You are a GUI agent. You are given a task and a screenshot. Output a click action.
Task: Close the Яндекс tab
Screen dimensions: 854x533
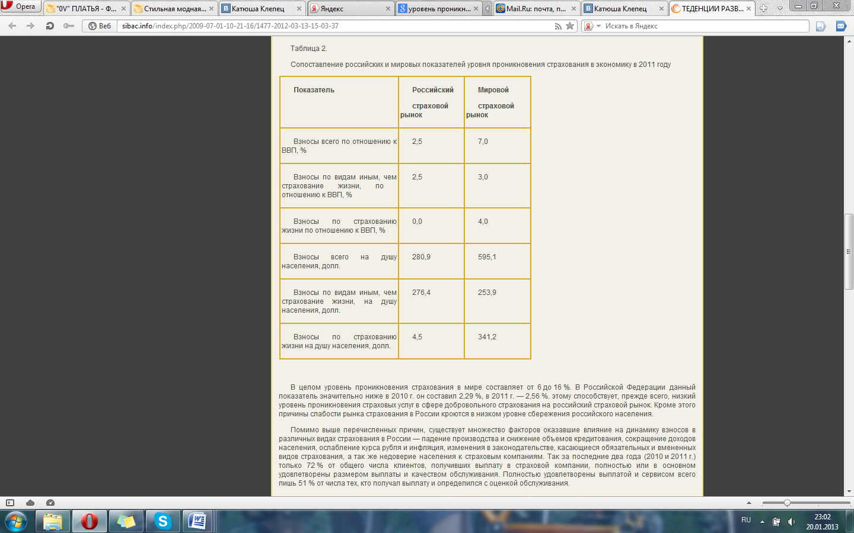point(388,9)
